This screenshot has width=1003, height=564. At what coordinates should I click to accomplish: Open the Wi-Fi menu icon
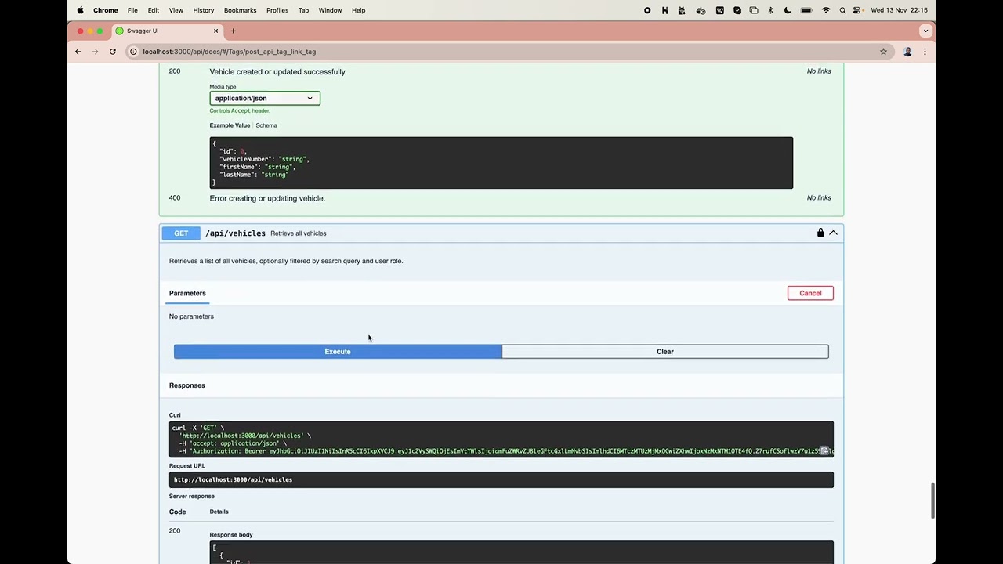[x=826, y=10]
